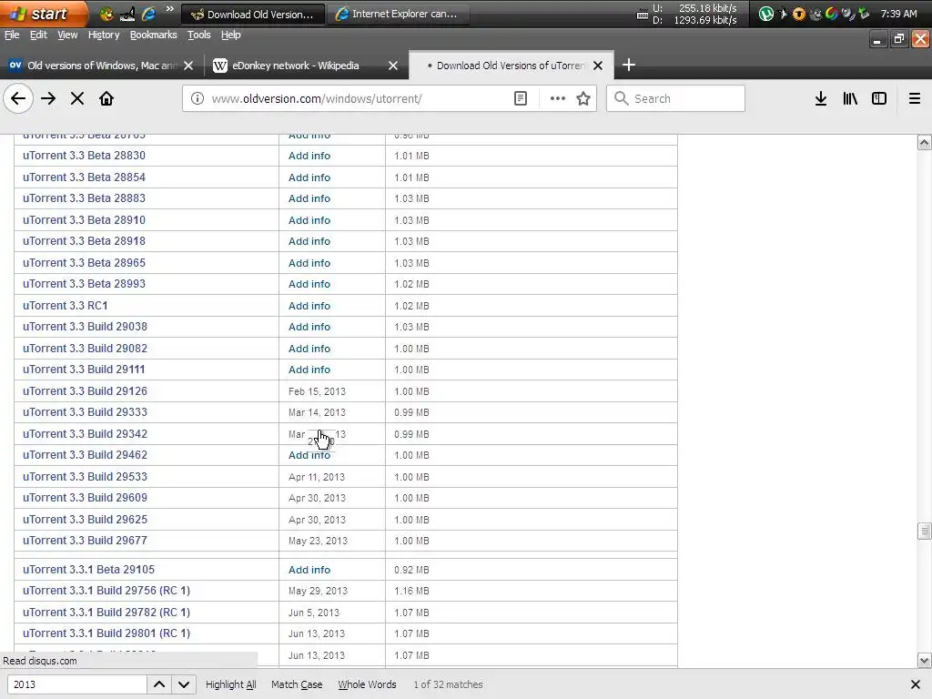The image size is (932, 699).
Task: Open the View menu
Action: click(x=67, y=35)
